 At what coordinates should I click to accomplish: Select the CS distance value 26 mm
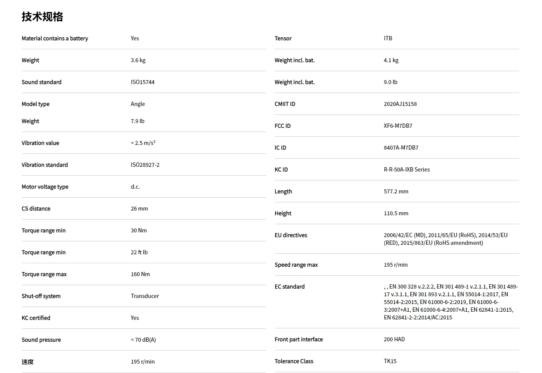point(139,209)
